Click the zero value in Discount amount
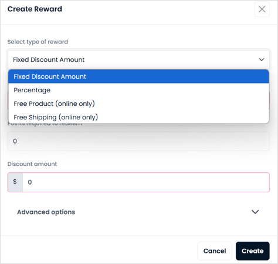The image size is (278, 264). [30, 182]
